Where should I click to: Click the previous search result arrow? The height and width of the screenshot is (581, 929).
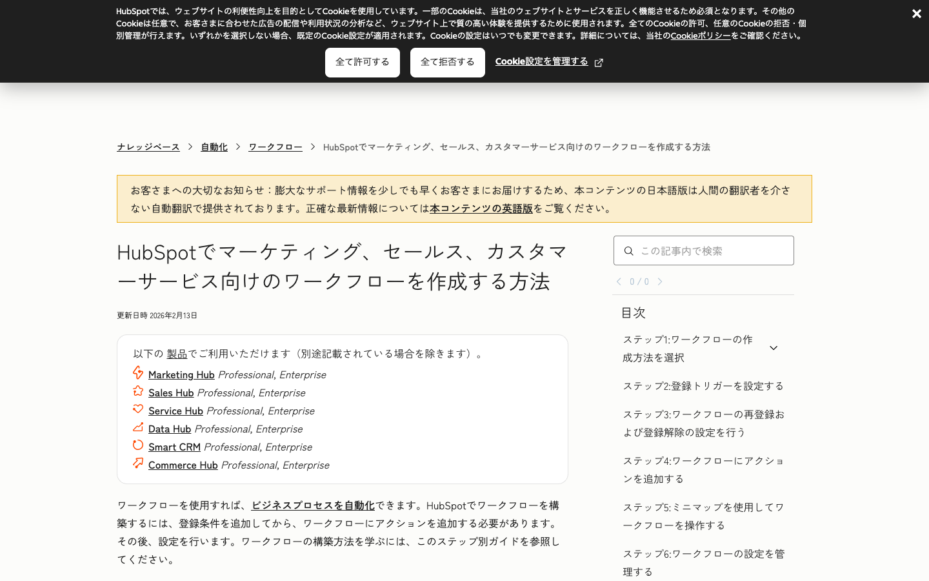(x=618, y=281)
